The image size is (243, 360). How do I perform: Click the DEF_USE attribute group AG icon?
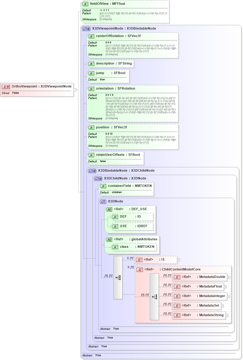(x=109, y=209)
